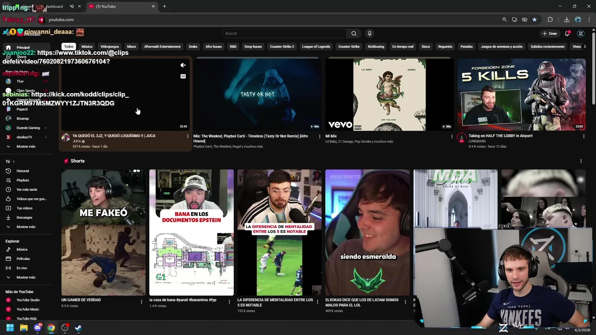
Task: Open elxokasTV channel subscription
Action: tap(24, 137)
